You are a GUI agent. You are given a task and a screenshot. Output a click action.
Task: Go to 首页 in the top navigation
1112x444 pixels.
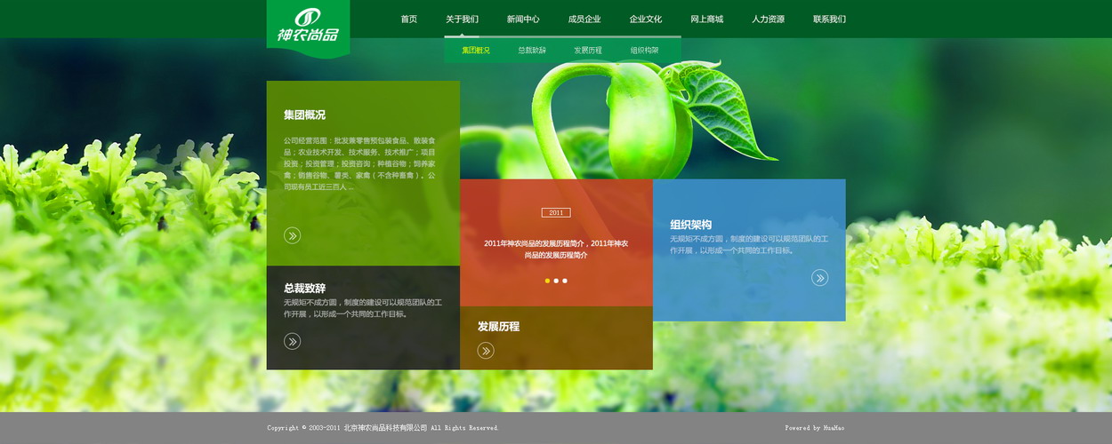click(x=408, y=20)
